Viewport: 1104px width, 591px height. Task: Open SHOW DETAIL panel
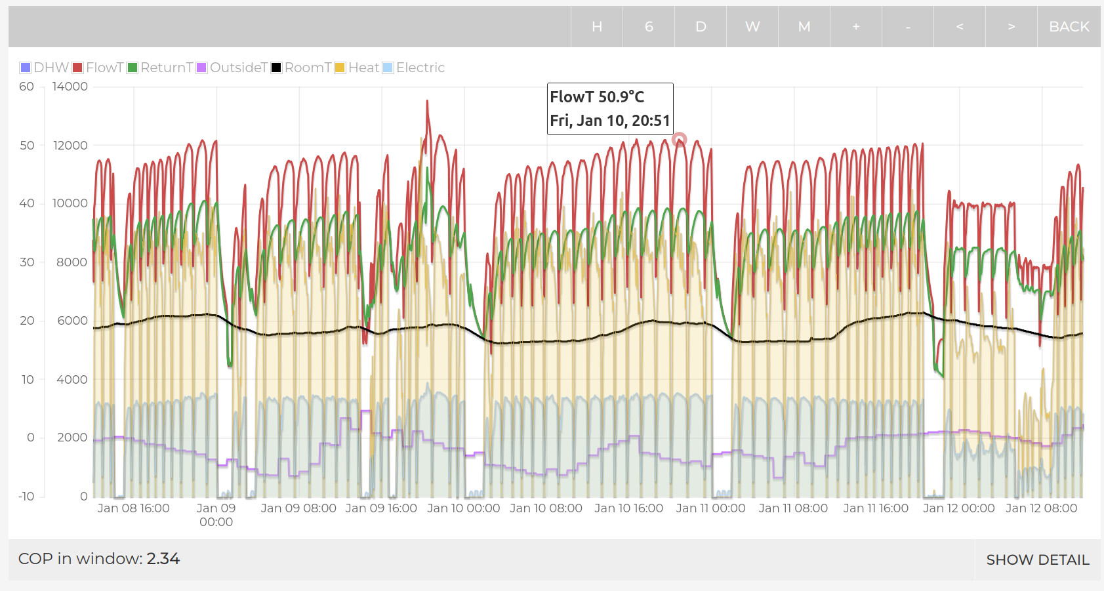pos(1038,560)
